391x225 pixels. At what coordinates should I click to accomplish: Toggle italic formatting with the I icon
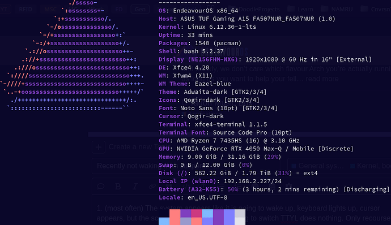[135, 186]
